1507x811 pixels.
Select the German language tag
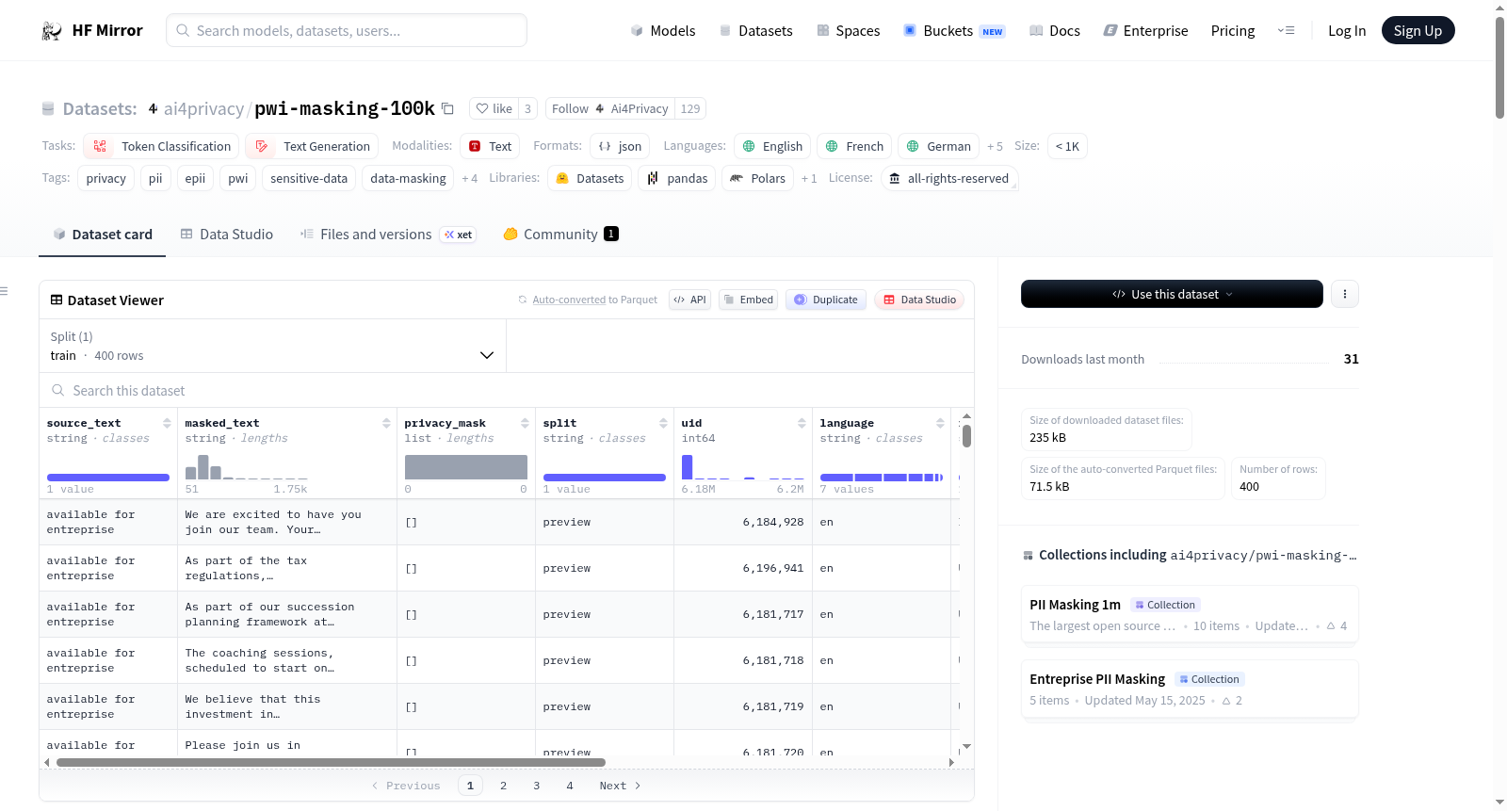tap(938, 147)
